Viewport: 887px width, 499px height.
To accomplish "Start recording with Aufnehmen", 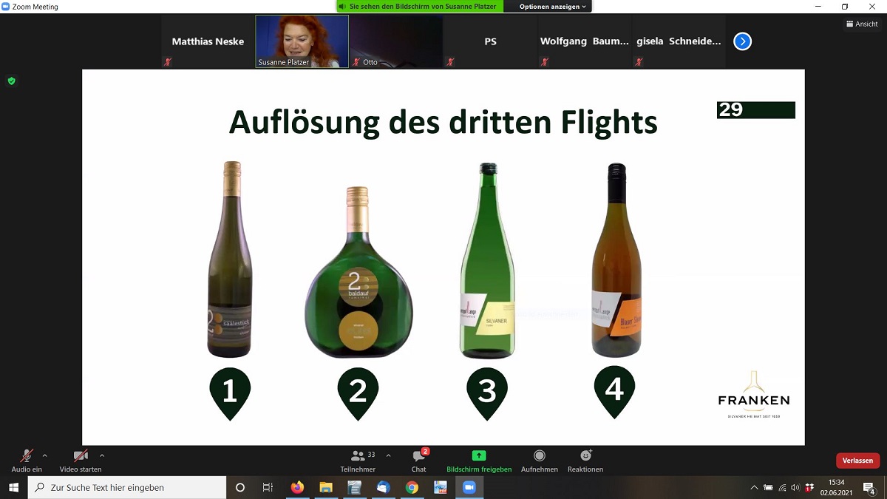I will coord(540,461).
